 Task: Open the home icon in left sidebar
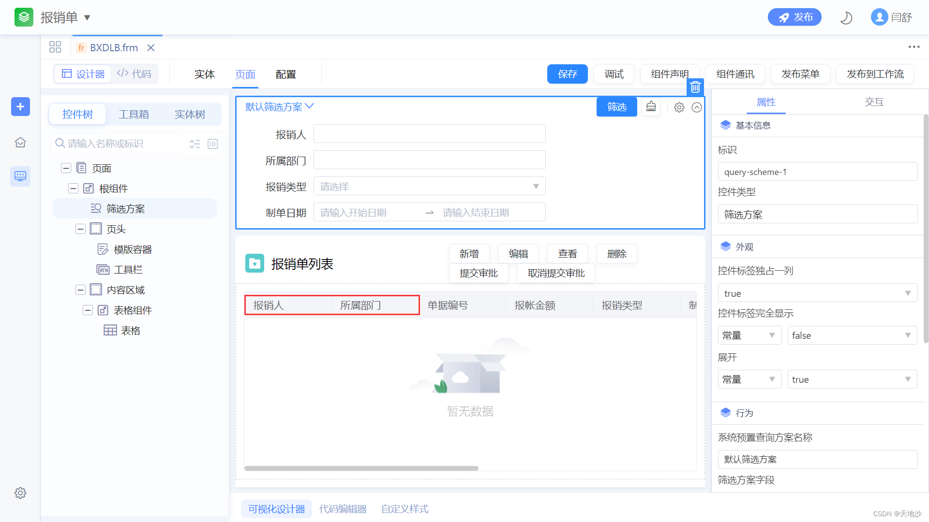pos(20,143)
